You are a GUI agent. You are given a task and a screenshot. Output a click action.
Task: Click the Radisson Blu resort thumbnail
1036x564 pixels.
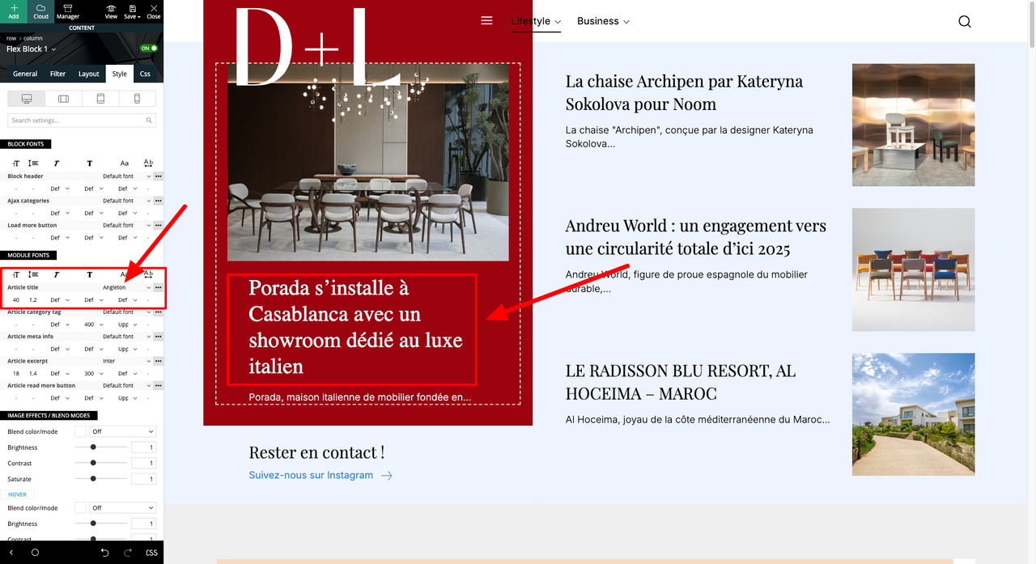point(913,414)
